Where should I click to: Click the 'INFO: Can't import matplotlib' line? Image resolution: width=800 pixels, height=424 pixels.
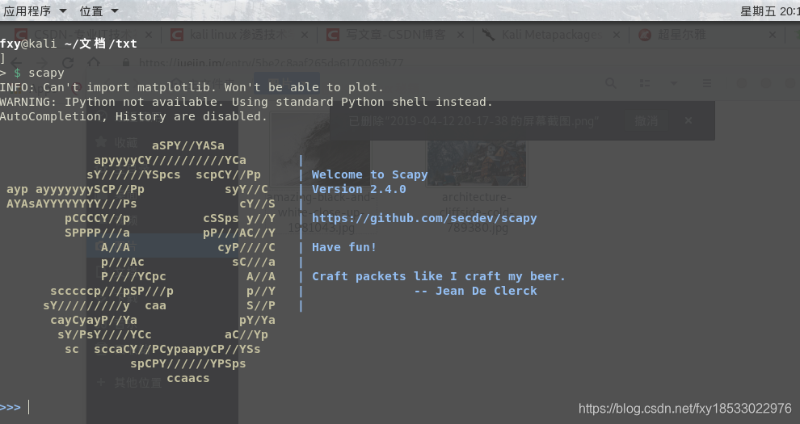click(x=192, y=87)
